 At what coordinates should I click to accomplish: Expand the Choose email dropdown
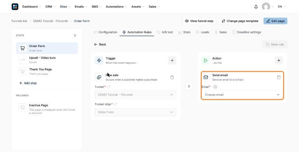pos(242,95)
